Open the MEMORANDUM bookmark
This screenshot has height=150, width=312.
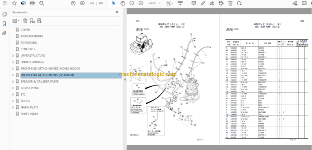(32, 36)
